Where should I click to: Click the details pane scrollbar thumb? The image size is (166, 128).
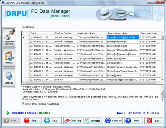162,94
